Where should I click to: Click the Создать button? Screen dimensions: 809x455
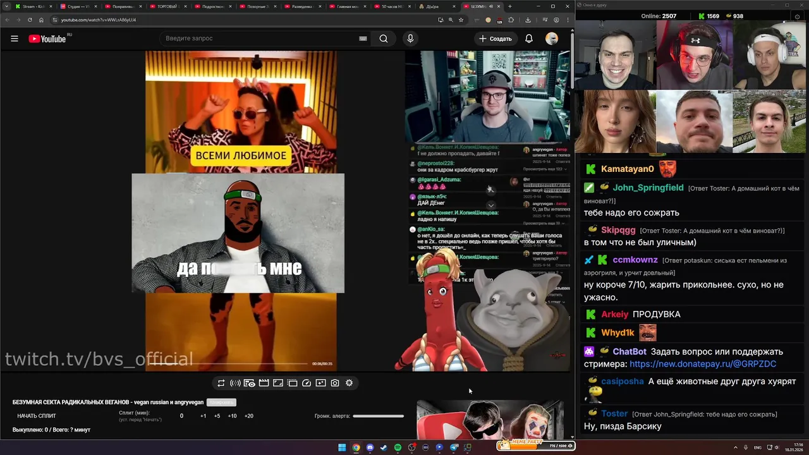[496, 39]
